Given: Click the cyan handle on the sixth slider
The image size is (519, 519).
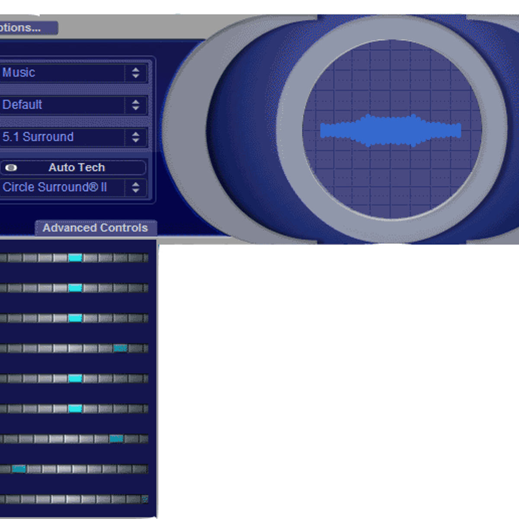Looking at the screenshot, I should pos(75,409).
